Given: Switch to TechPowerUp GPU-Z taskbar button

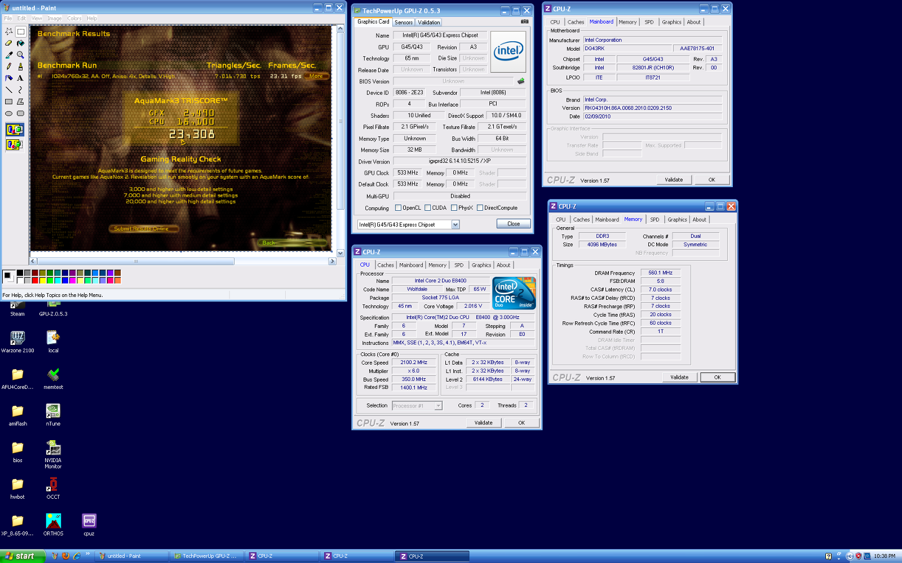Looking at the screenshot, I should tap(207, 556).
